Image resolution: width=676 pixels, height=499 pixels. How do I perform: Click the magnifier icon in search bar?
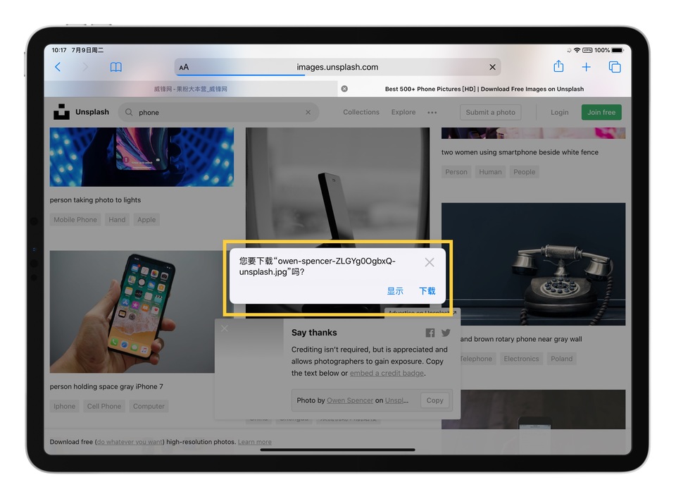click(127, 111)
